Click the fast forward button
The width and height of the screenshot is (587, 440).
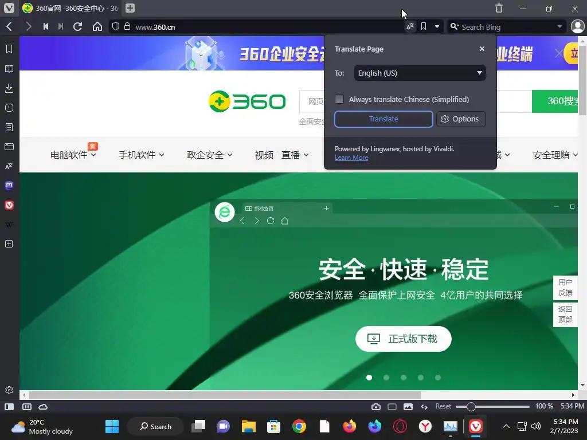coord(61,26)
